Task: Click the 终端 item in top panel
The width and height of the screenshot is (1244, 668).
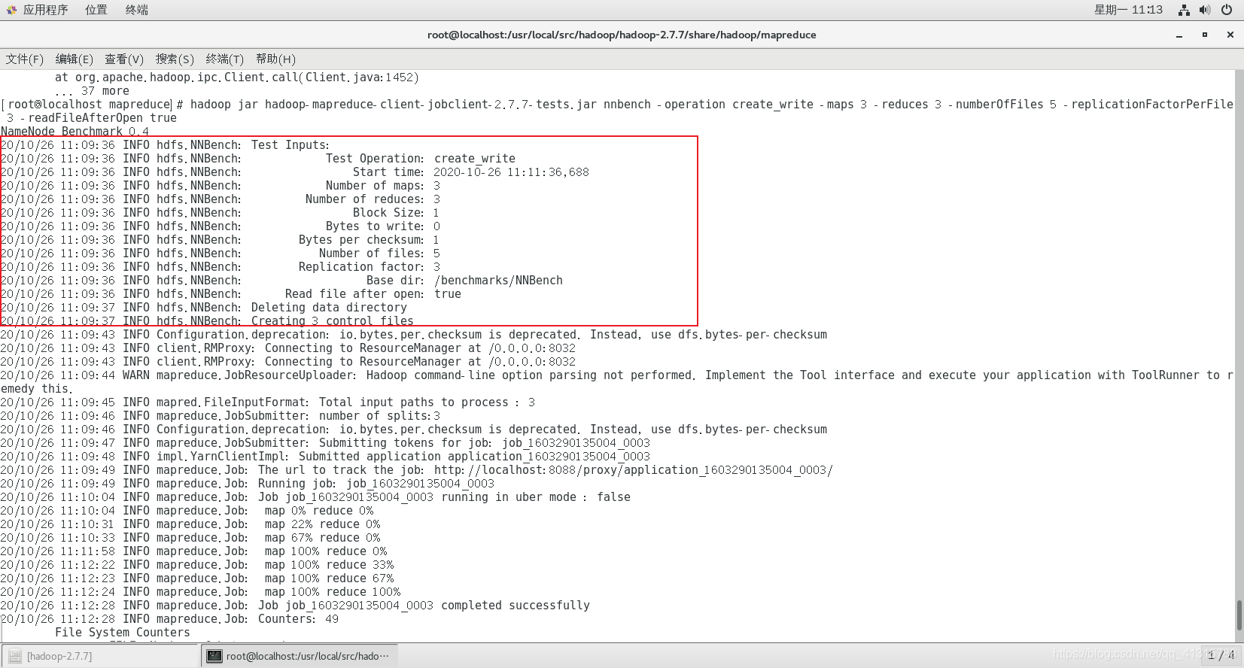Action: [x=136, y=10]
